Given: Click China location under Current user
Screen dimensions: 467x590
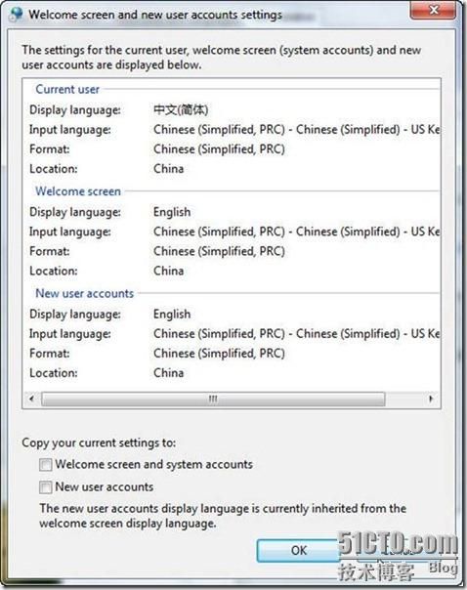Looking at the screenshot, I should 169,169.
